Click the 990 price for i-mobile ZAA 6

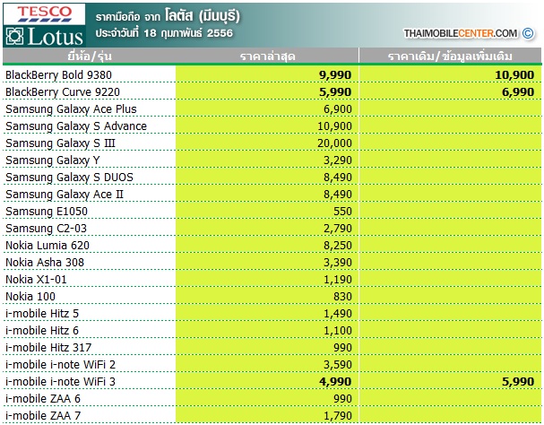tap(342, 398)
